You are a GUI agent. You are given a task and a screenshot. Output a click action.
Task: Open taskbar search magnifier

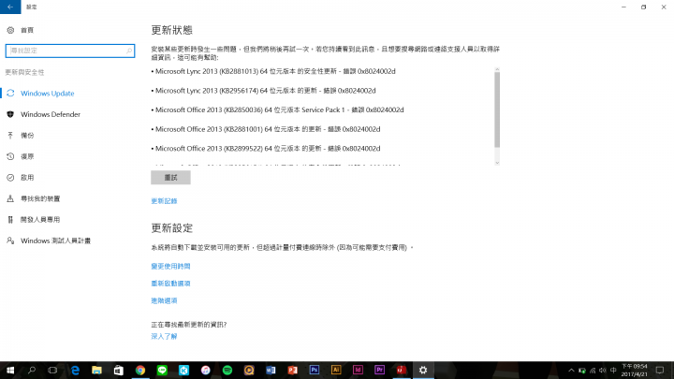pos(32,370)
